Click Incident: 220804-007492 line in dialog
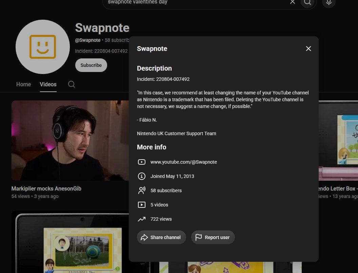 coord(163,79)
